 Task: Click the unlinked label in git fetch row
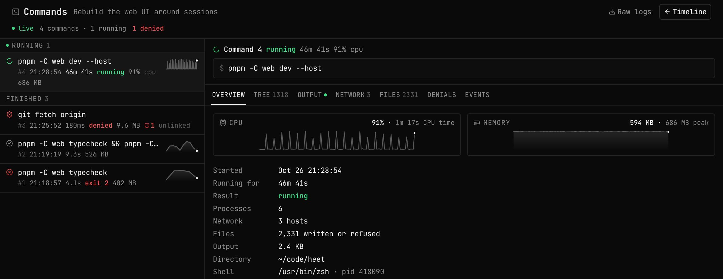click(x=174, y=126)
